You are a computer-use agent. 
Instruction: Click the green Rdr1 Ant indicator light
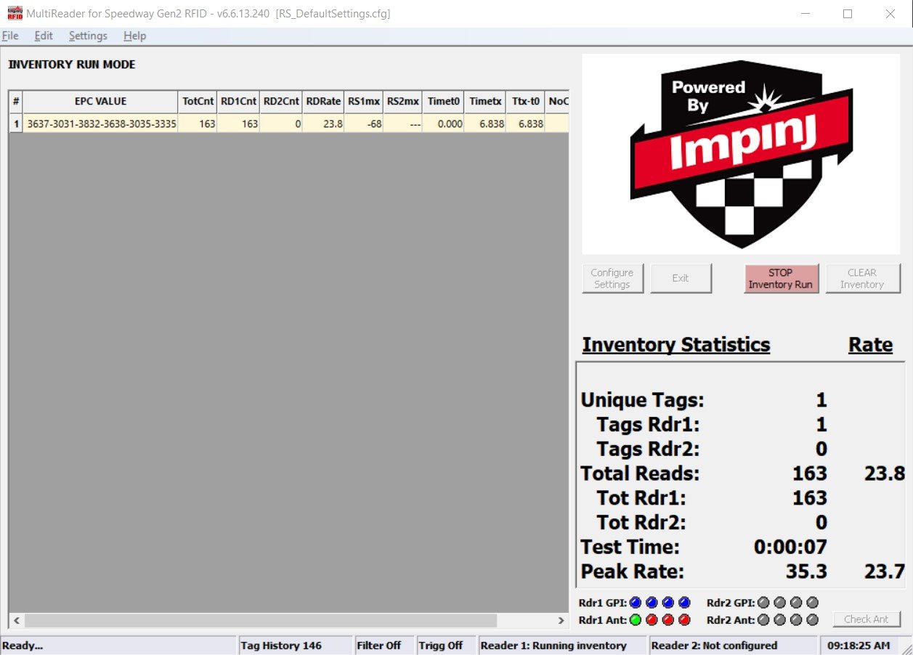(636, 620)
